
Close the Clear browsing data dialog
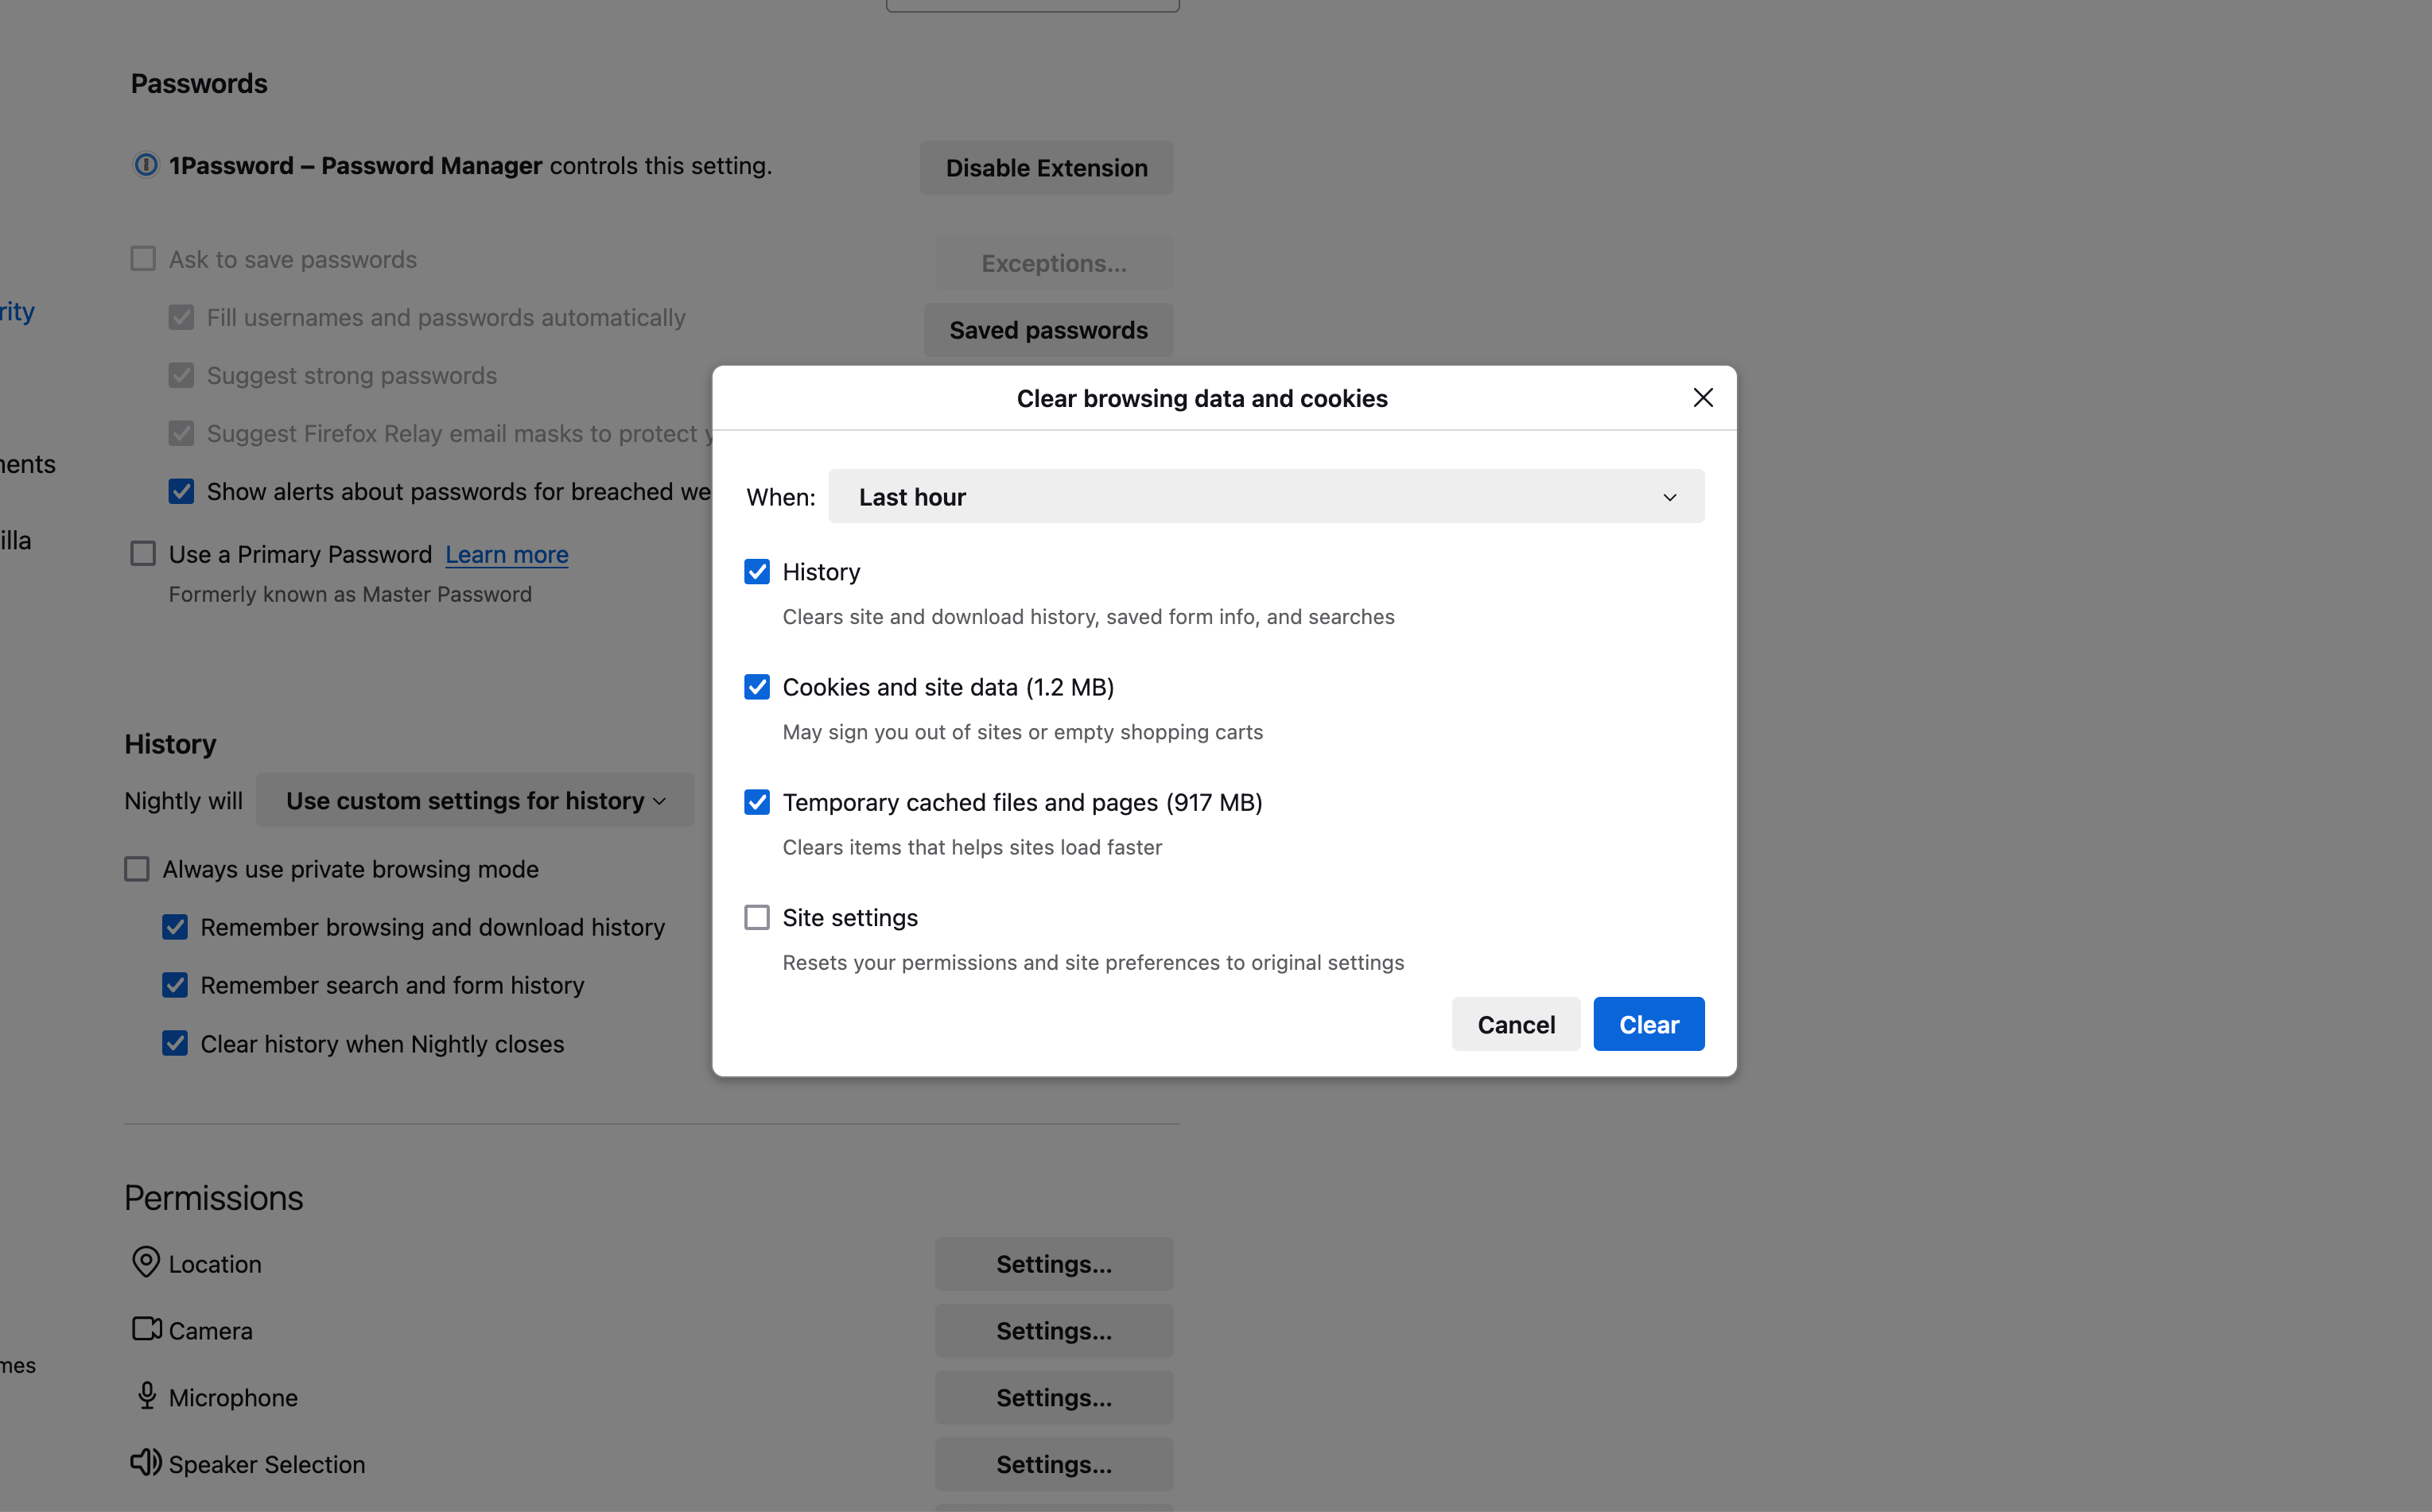click(1703, 398)
